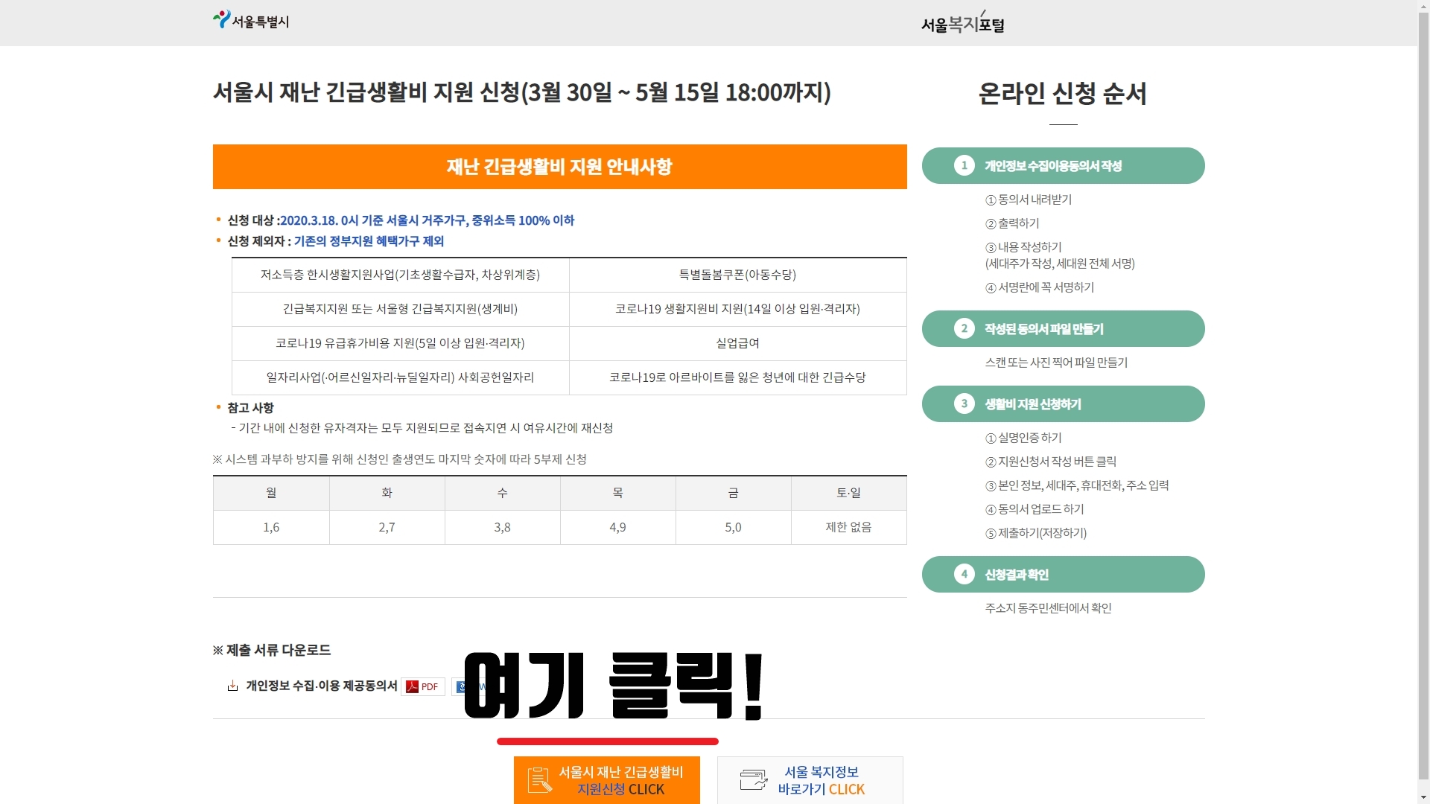Click the Seoul city logo in header
This screenshot has width=1430, height=804.
[x=251, y=20]
